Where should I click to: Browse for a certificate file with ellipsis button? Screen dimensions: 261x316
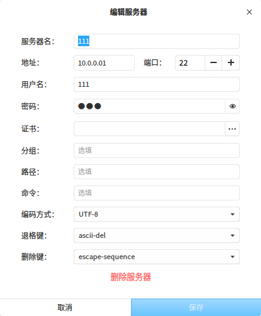[232, 129]
